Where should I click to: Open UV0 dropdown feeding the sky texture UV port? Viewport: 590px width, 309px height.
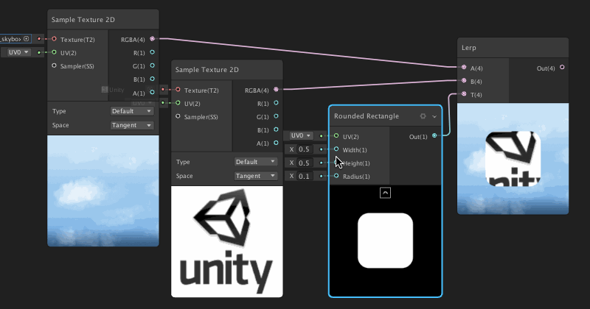[19, 52]
